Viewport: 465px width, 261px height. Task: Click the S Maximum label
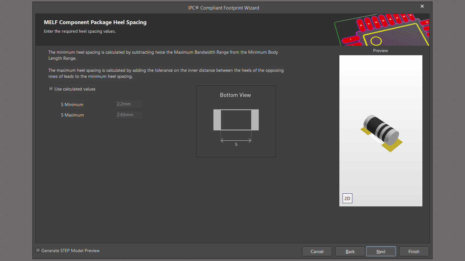pyautogui.click(x=73, y=115)
